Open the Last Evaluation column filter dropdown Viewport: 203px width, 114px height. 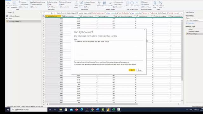79,16
